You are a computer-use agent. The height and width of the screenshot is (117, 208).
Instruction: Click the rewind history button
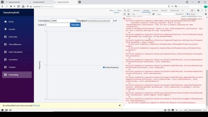[11, 6]
